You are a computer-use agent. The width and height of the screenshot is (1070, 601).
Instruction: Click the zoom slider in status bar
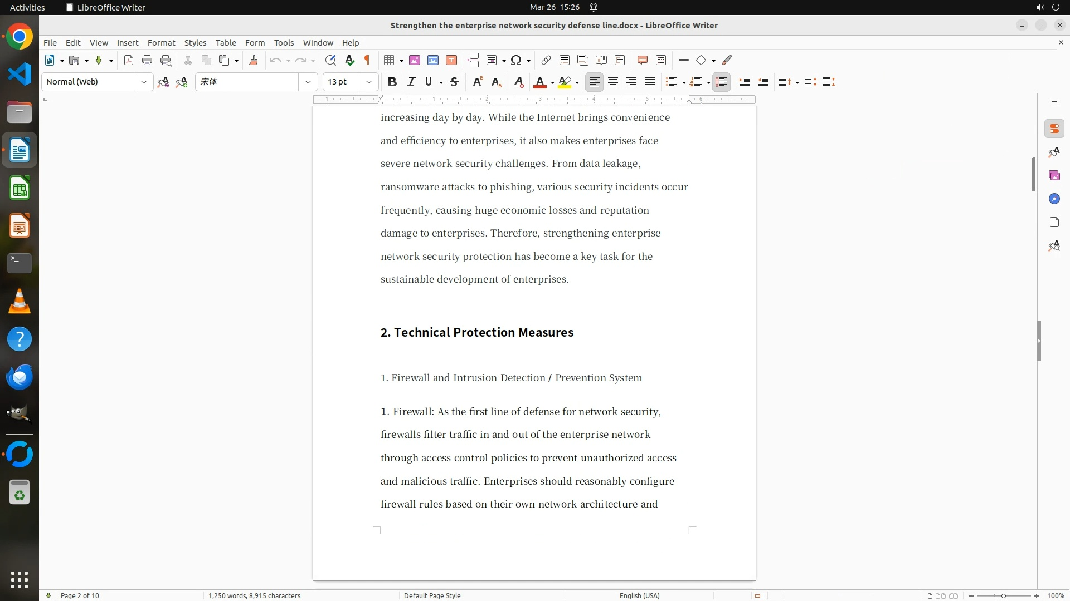tap(1003, 595)
